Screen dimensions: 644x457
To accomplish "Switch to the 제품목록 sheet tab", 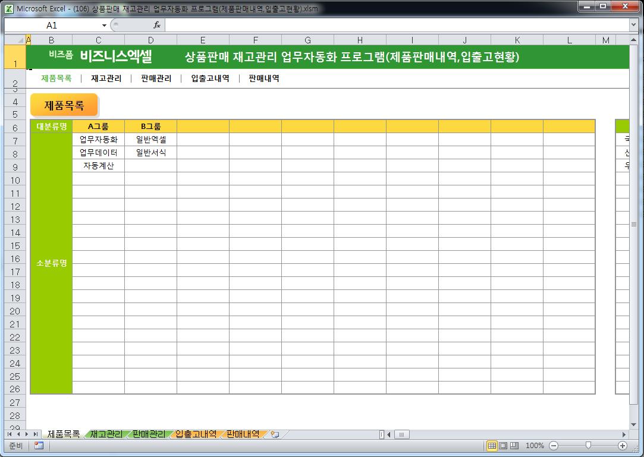I will pos(63,434).
